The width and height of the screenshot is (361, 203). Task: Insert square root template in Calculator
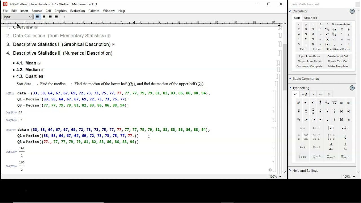(x=334, y=29)
